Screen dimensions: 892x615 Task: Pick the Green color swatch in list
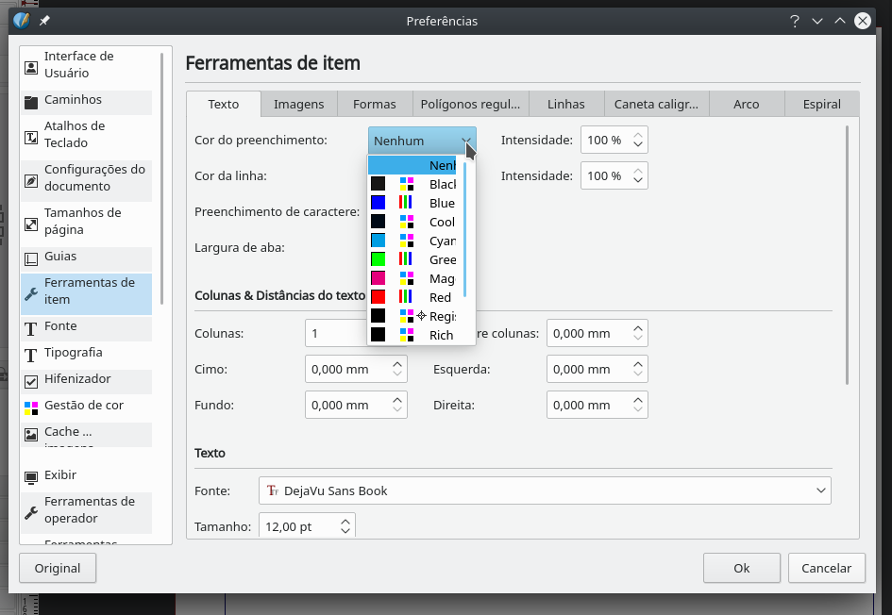tap(379, 259)
